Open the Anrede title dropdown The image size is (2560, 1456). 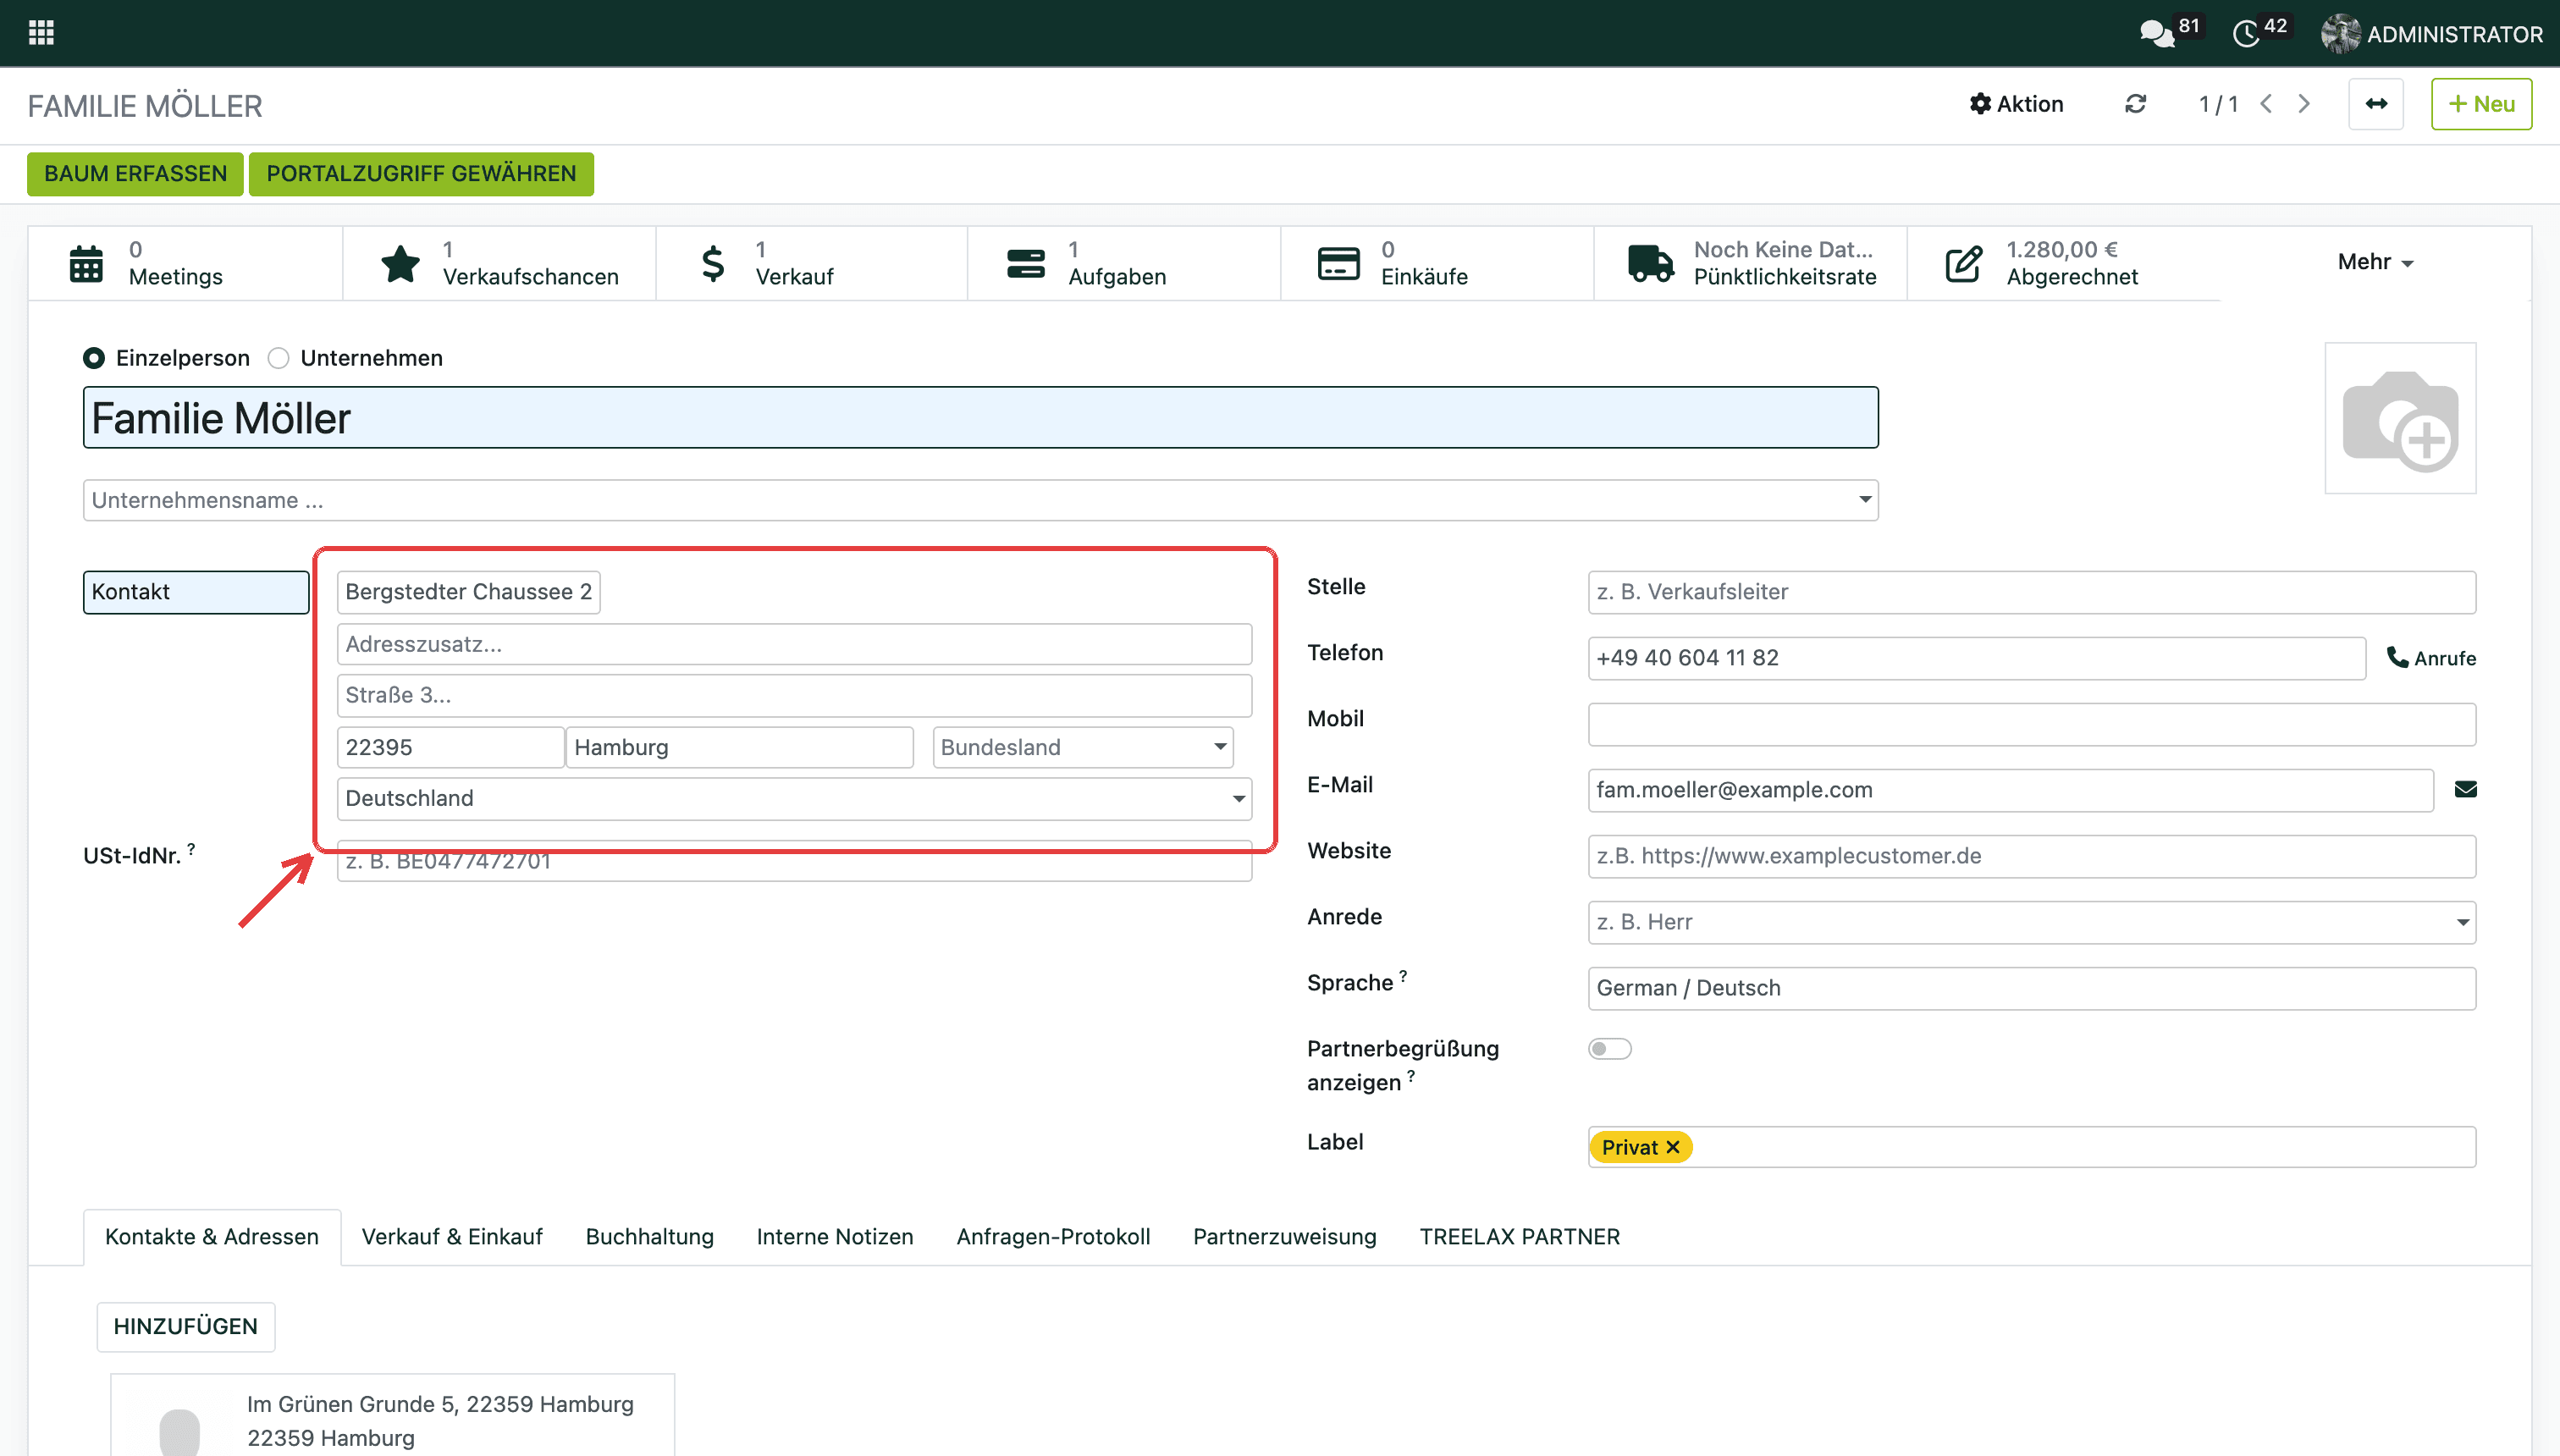2031,922
